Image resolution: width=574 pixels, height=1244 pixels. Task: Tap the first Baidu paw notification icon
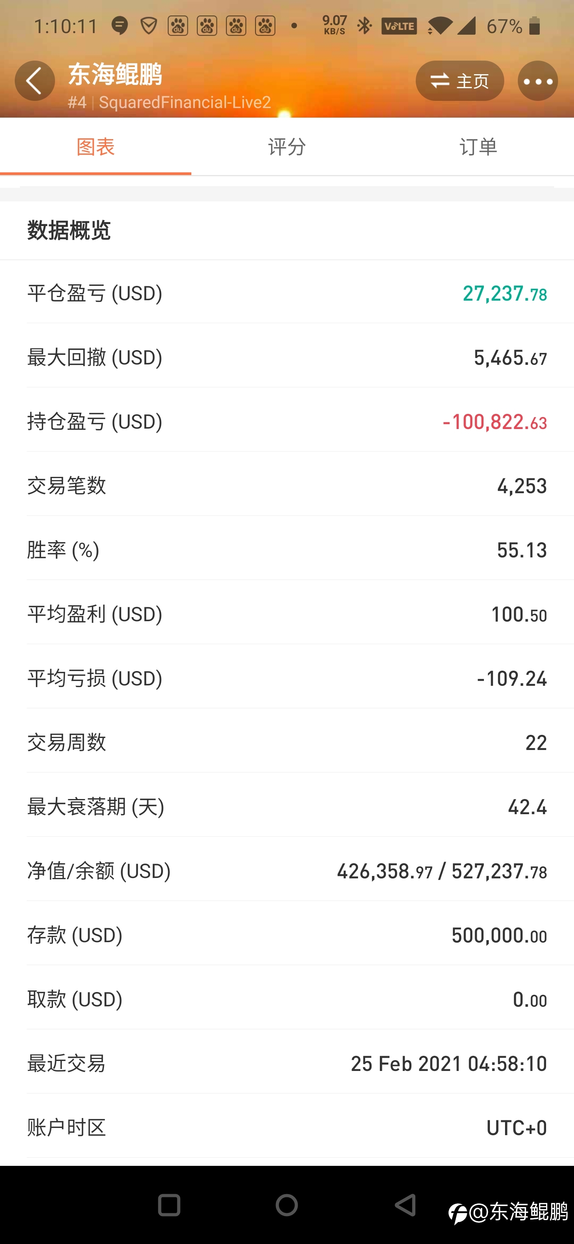[178, 26]
